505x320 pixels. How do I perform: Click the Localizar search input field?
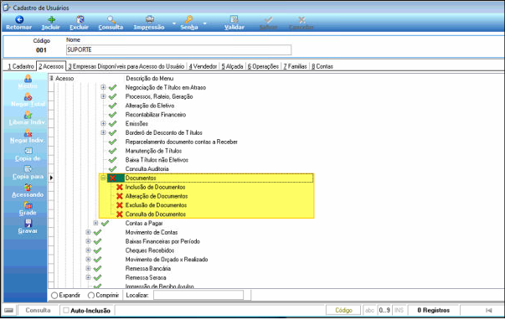(x=198, y=295)
